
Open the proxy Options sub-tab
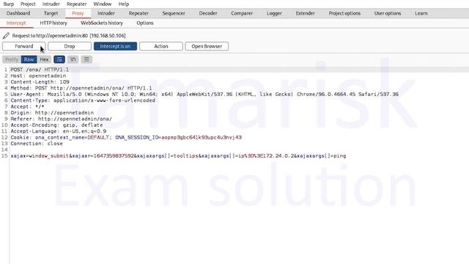point(145,23)
